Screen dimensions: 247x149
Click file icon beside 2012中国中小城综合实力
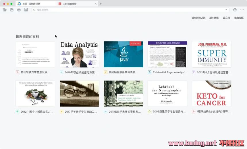[18, 111]
